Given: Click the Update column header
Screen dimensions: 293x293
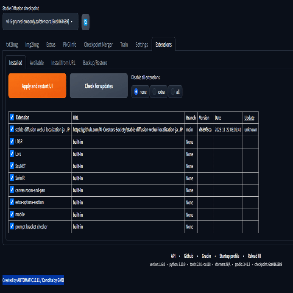Looking at the screenshot, I should [x=249, y=118].
